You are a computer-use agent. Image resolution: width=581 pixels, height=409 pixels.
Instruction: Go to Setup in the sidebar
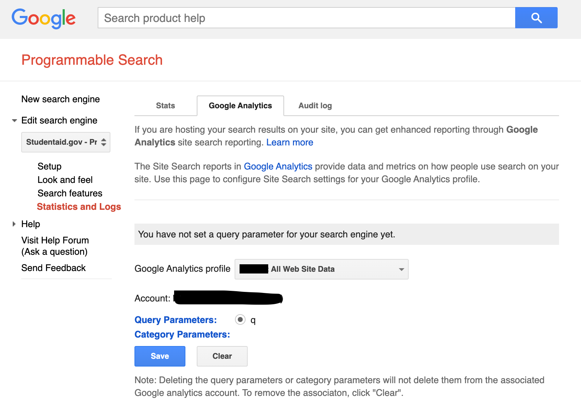pos(50,167)
